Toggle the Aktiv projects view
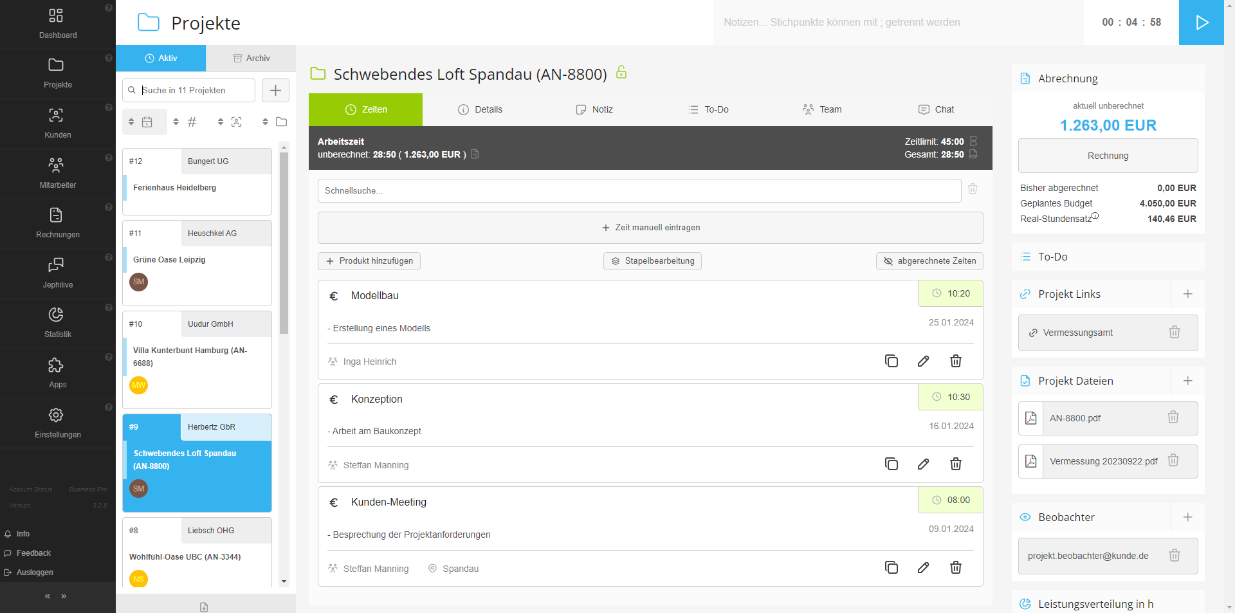Screen dimensions: 1235x613 click(161, 58)
